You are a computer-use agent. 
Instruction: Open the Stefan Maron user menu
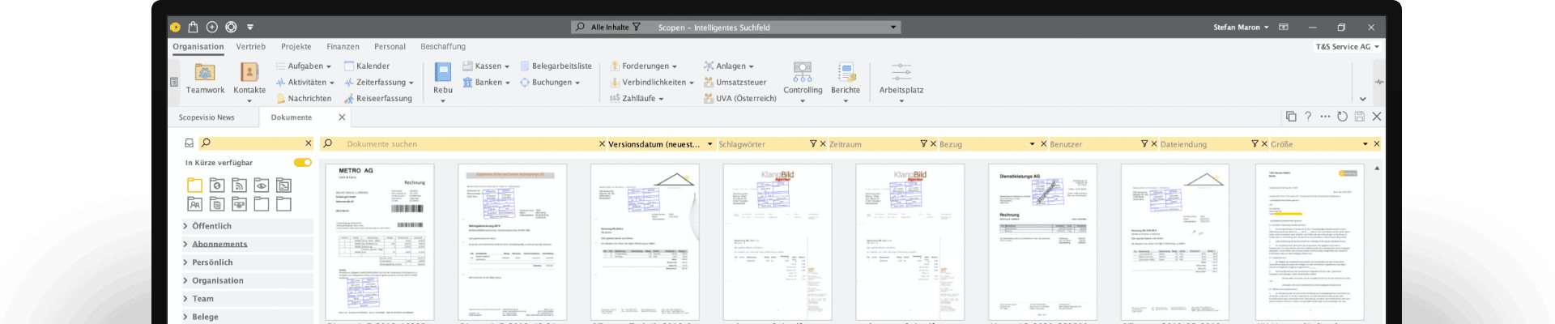tap(1242, 27)
